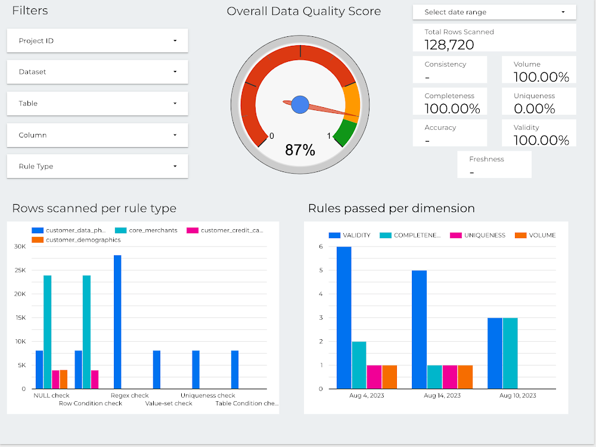Click the Uniqueness 0.00% scorecard
596x447 pixels.
tap(539, 101)
